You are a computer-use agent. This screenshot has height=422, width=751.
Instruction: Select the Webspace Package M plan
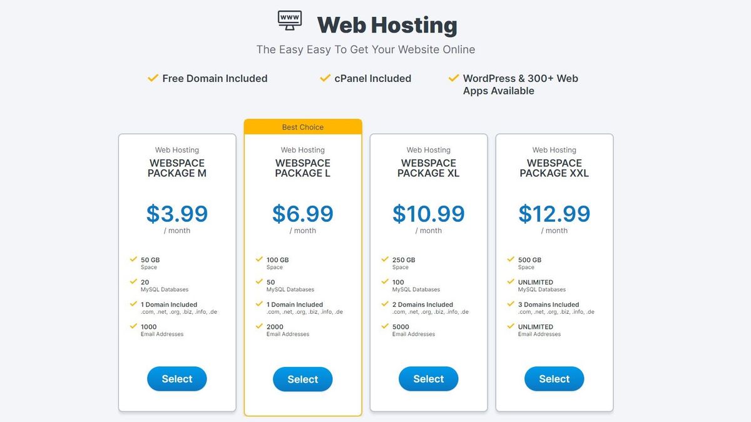[x=177, y=379]
